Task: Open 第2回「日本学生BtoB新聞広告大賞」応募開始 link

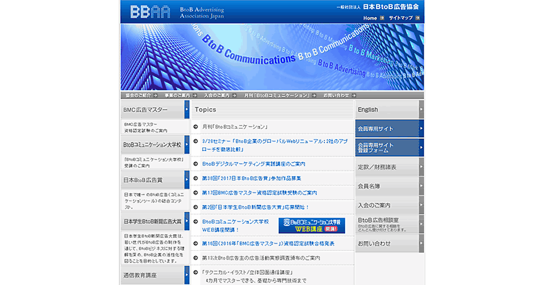Action: pos(256,207)
